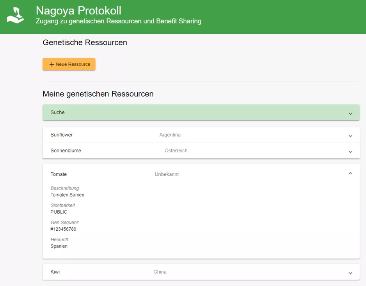
Task: Click the Spanien origin value
Action: 59,246
